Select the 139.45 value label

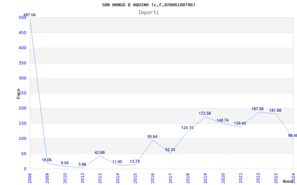[240, 123]
